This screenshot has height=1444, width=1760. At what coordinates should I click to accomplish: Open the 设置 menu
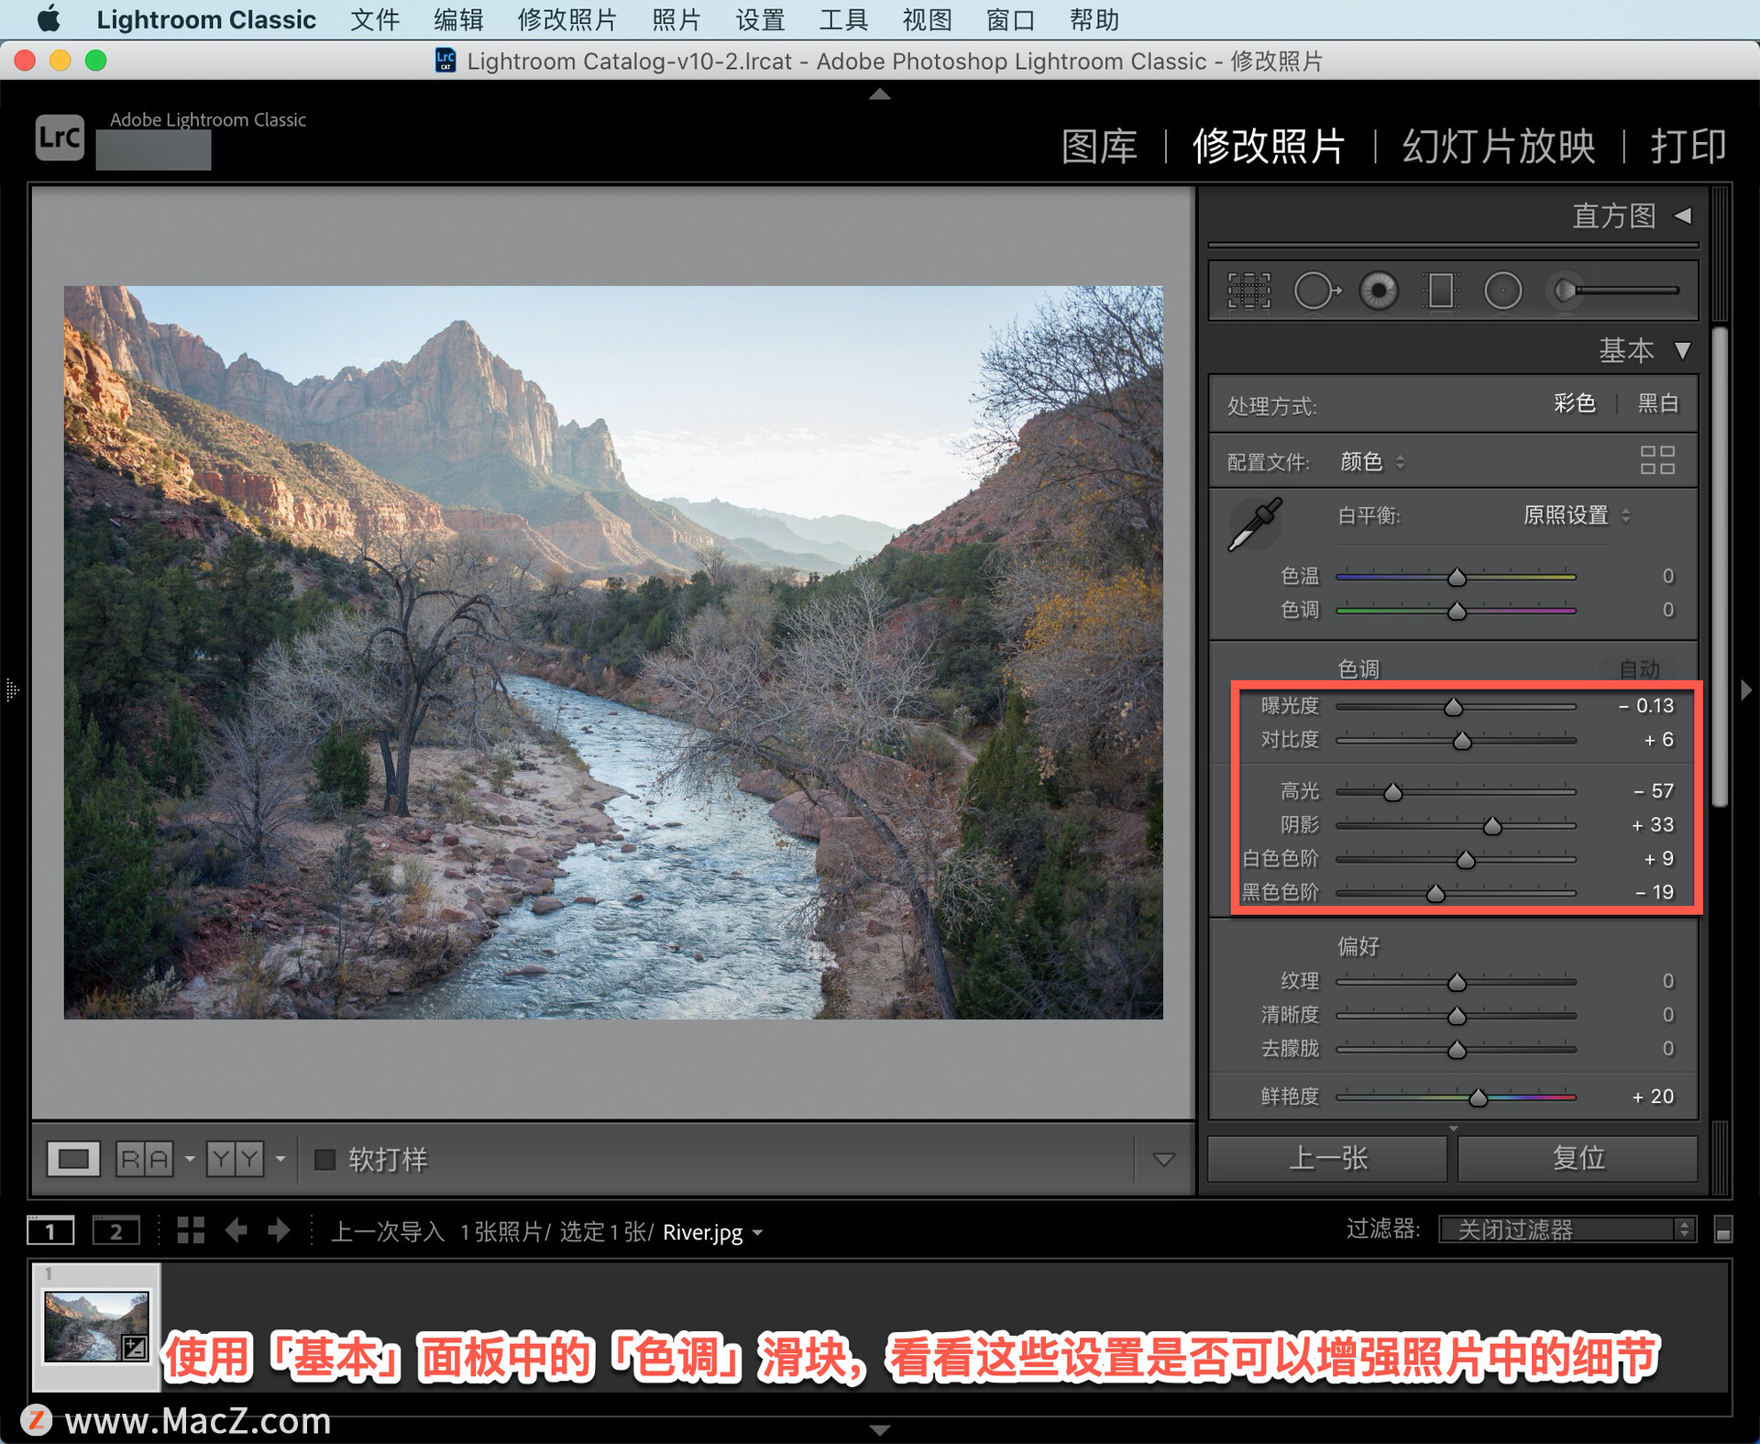pyautogui.click(x=760, y=19)
